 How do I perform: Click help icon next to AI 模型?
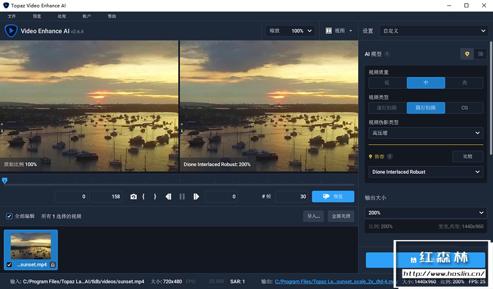click(387, 54)
